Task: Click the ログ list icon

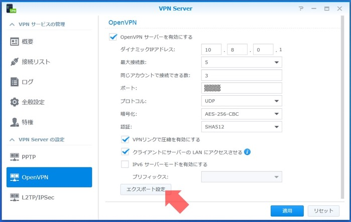Action: click(15, 82)
